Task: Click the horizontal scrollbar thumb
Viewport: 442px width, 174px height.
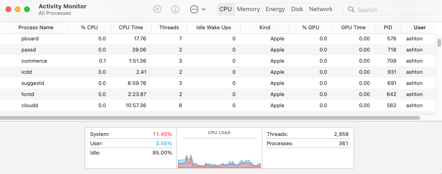Action: pyautogui.click(x=210, y=118)
